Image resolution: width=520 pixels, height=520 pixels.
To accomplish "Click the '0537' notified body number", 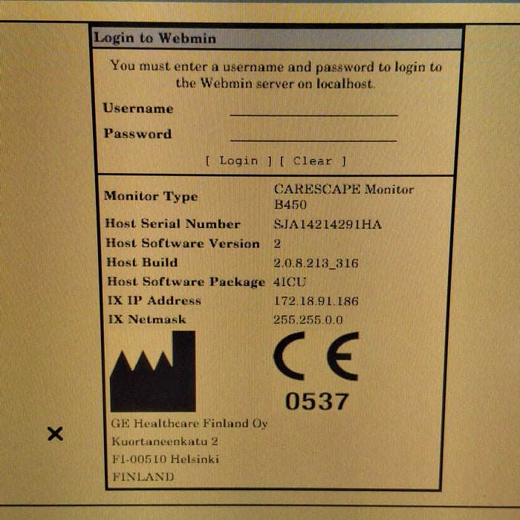I will tap(316, 401).
